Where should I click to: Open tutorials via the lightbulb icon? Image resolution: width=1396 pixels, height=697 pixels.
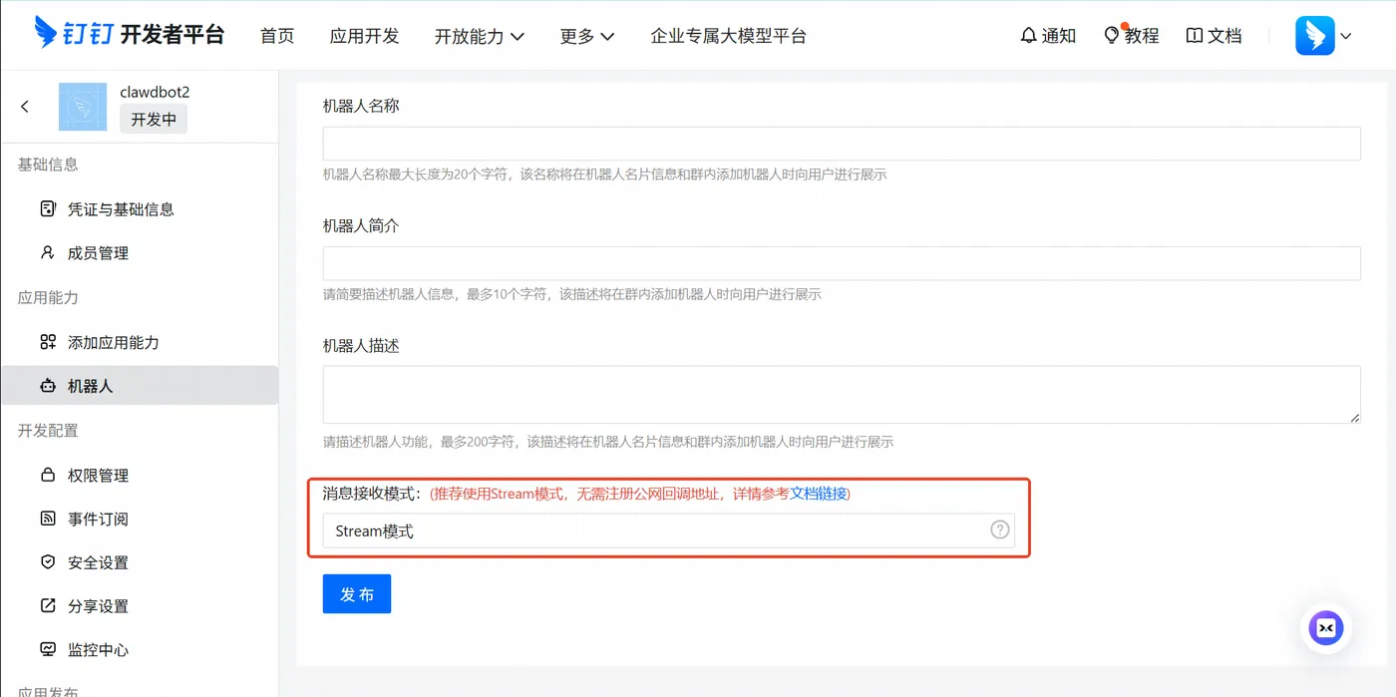click(1112, 35)
